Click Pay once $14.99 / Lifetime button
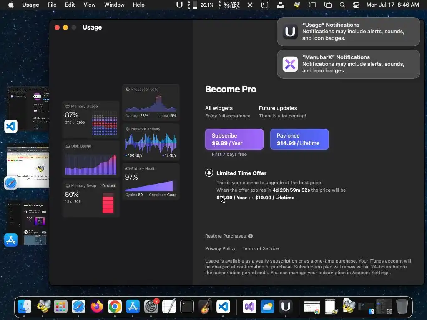The image size is (427, 320). click(299, 139)
